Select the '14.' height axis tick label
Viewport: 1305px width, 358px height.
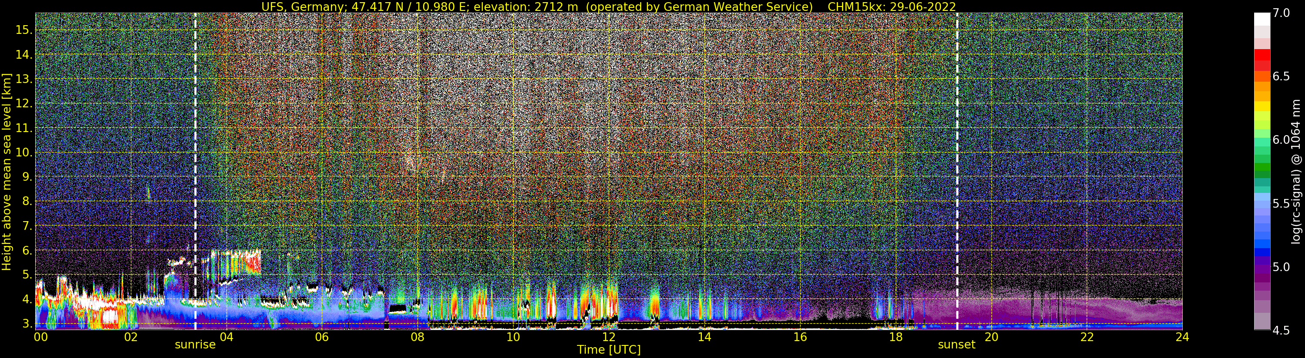24,55
